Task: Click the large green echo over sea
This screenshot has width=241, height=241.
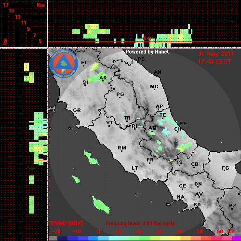Action: click(x=101, y=205)
